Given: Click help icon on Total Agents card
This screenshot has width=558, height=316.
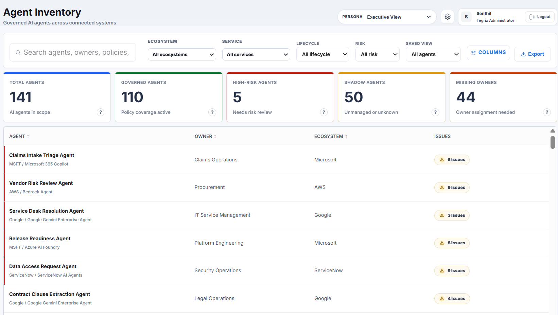Looking at the screenshot, I should coord(101,112).
